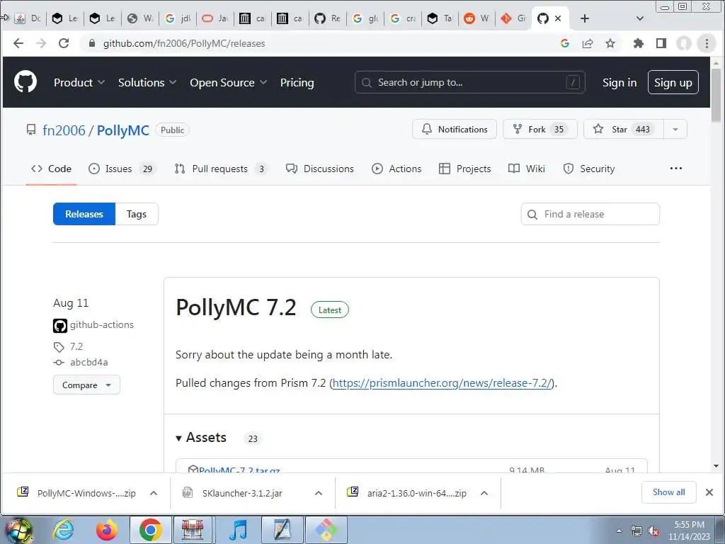
Task: Open the Discussions tab
Action: pos(319,169)
